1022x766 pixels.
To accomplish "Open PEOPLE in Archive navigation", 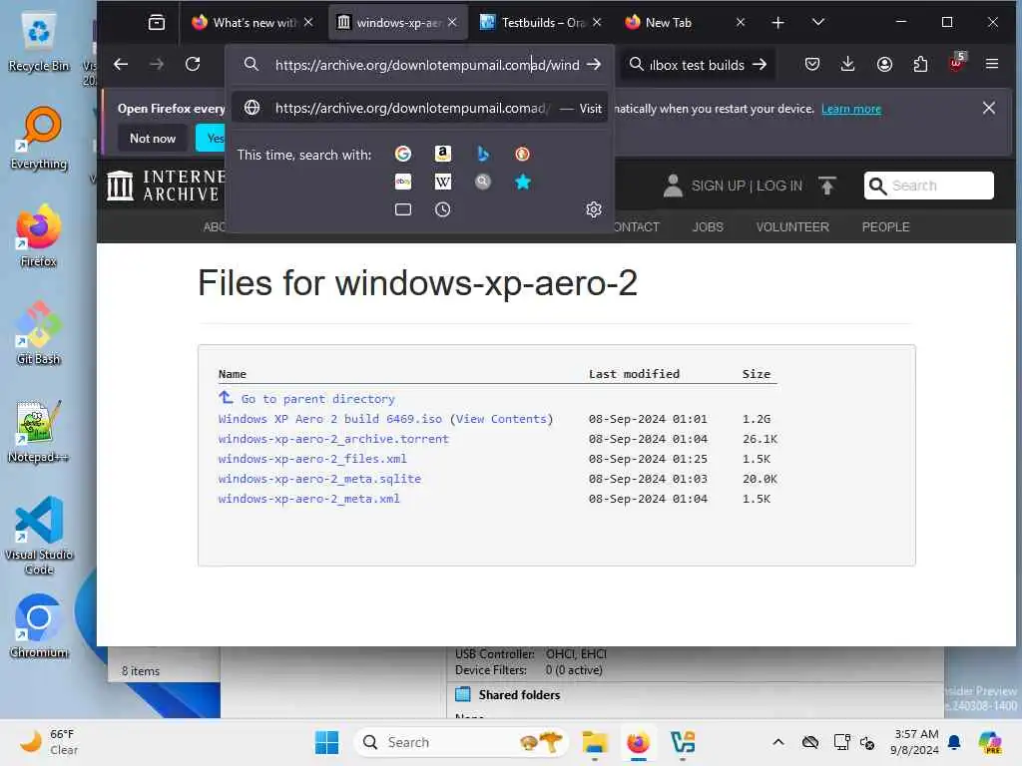I will 885,226.
